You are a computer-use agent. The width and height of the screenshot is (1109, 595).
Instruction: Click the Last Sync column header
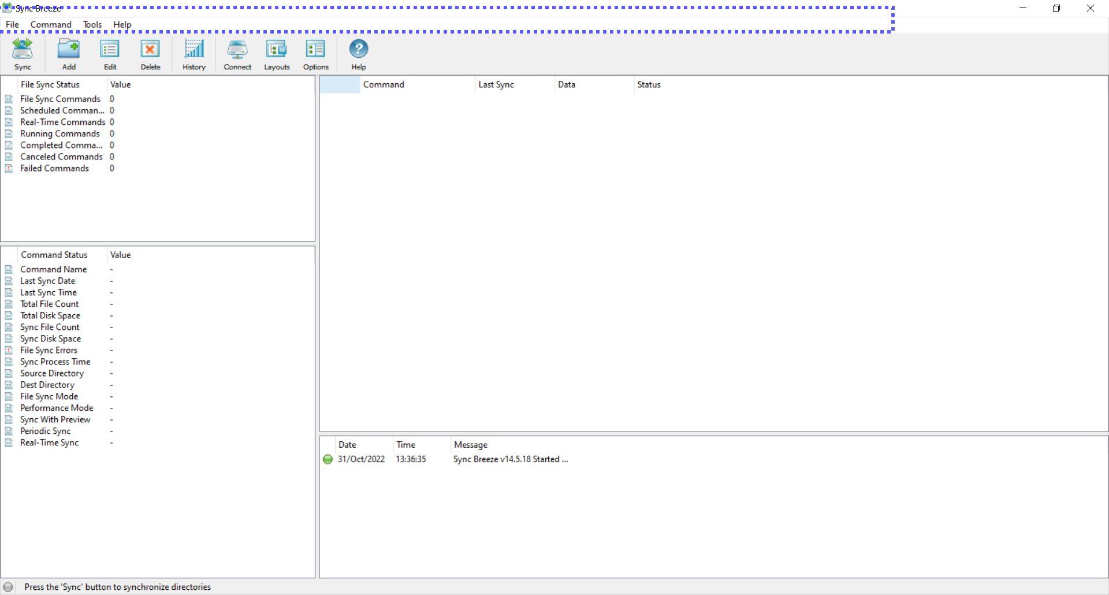click(x=515, y=84)
